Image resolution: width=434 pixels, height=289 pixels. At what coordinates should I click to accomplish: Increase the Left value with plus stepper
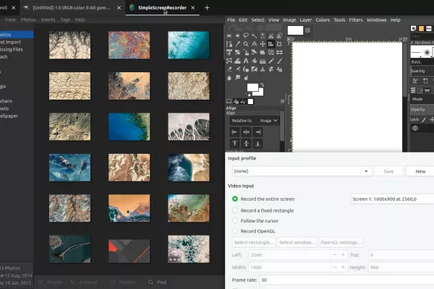click(343, 255)
